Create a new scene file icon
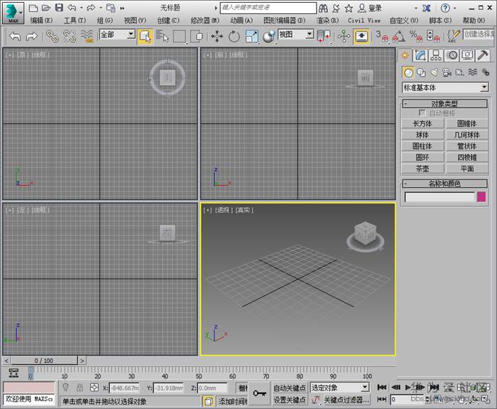The image size is (497, 409). [33, 8]
